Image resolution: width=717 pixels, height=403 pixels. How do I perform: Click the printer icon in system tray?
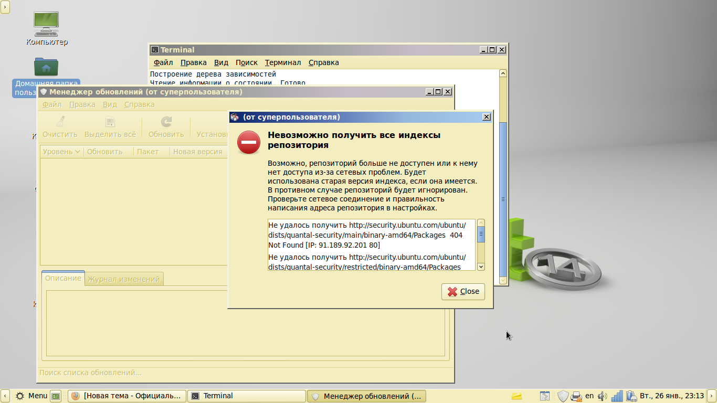pyautogui.click(x=576, y=396)
